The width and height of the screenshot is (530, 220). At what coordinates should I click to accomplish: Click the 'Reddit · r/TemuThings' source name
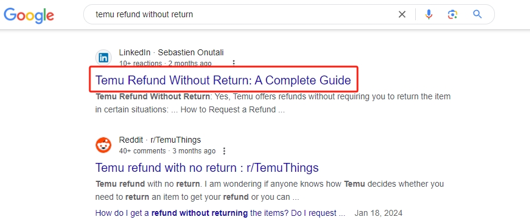pos(160,140)
